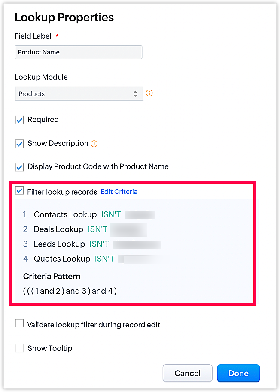Enable Validate lookup filter during record edit
The image size is (280, 392).
(x=19, y=323)
